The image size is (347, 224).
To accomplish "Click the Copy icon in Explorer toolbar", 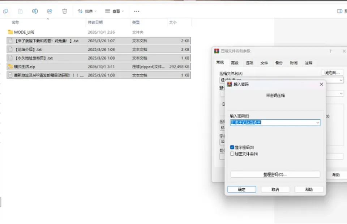I will [5, 11].
